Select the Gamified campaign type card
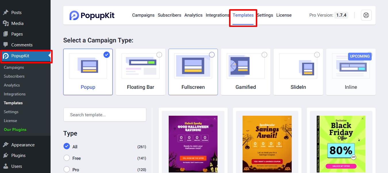388x173 pixels. point(245,72)
